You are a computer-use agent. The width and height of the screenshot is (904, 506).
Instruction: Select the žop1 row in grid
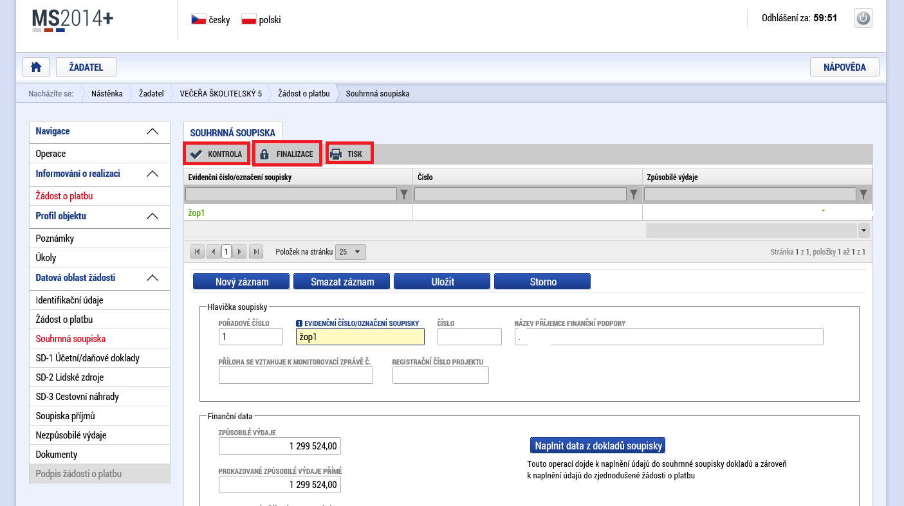tap(528, 212)
